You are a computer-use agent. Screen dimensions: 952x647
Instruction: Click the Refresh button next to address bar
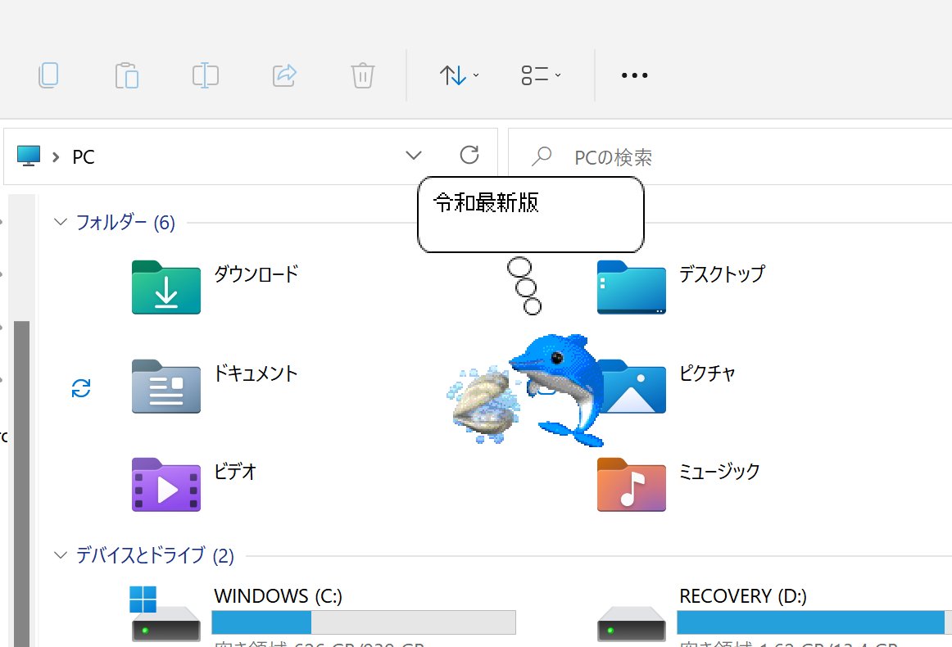click(x=469, y=155)
